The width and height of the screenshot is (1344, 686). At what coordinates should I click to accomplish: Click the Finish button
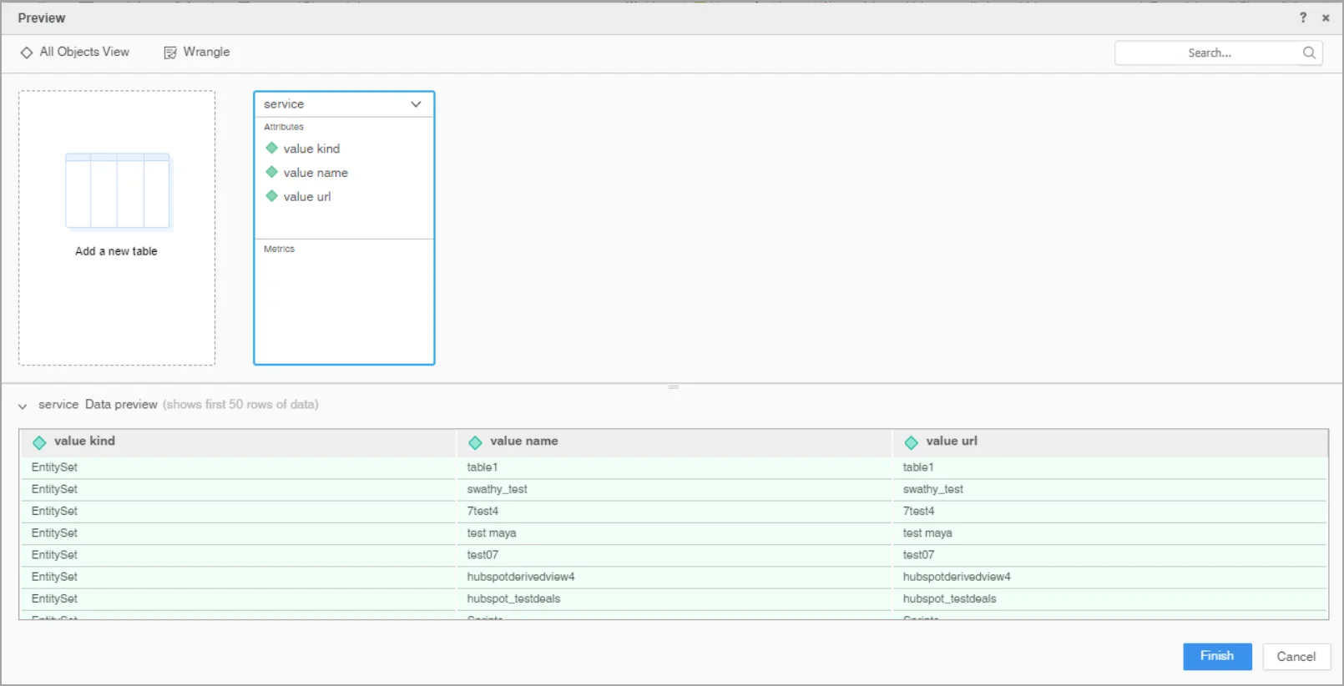click(1217, 656)
